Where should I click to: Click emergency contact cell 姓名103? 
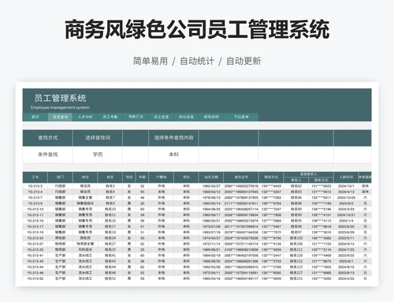point(296,238)
